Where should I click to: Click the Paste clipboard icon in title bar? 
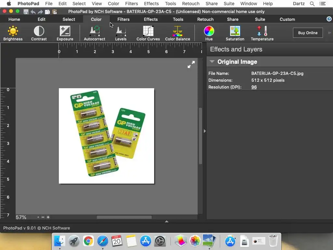pos(55,12)
